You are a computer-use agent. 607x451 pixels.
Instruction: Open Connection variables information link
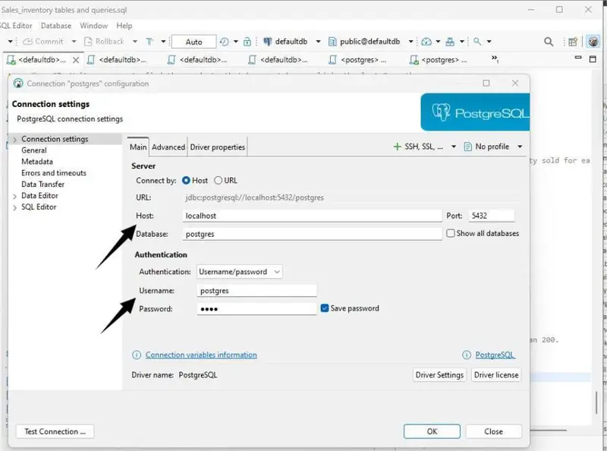pos(201,355)
